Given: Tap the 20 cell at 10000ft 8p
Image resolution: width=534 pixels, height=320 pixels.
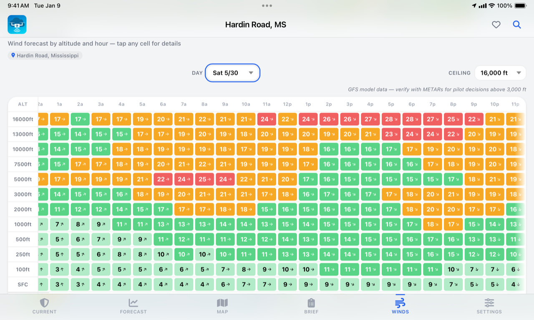Looking at the screenshot, I should coord(453,149).
